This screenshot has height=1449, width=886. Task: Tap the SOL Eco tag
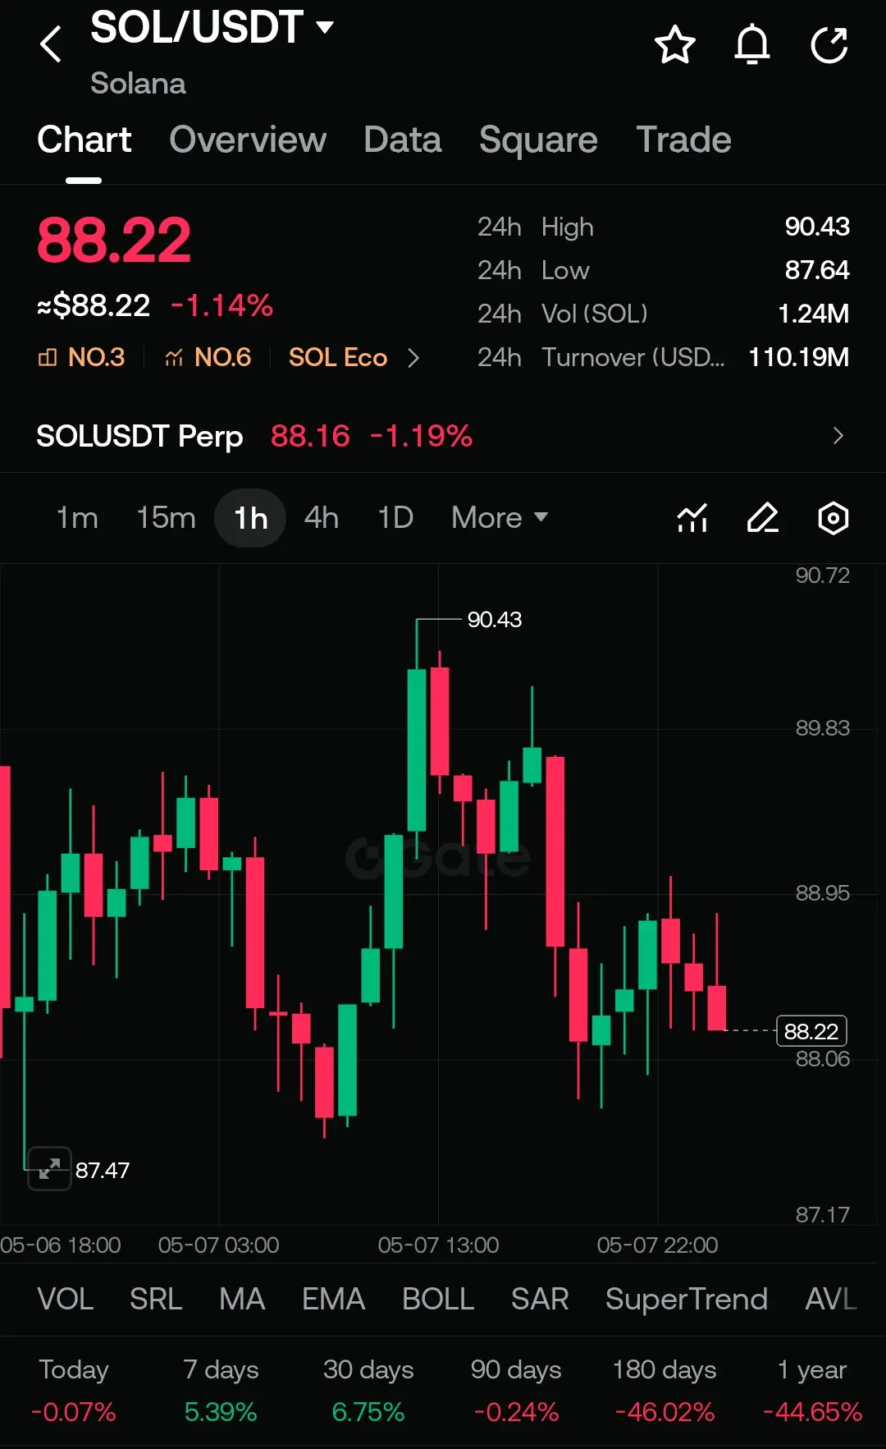(x=338, y=357)
